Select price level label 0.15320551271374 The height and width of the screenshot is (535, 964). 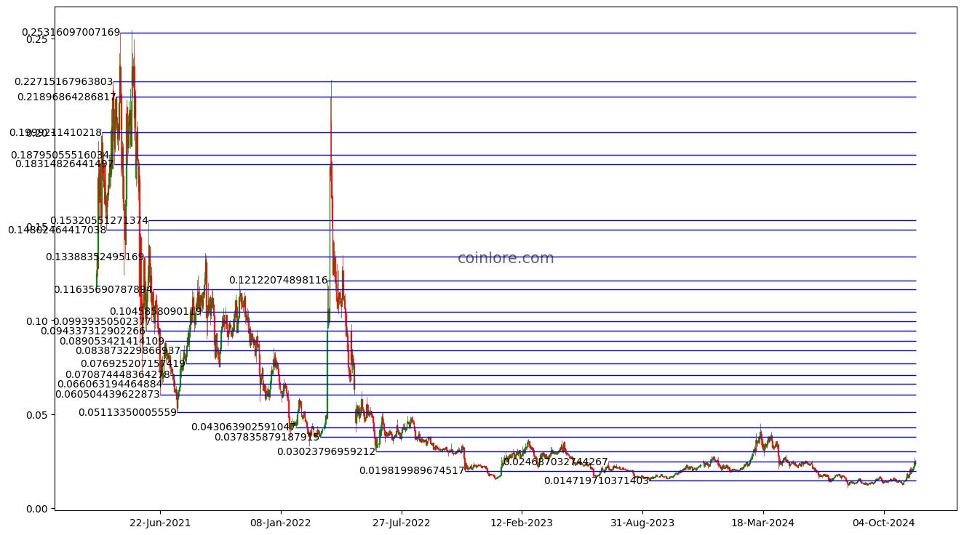point(99,220)
